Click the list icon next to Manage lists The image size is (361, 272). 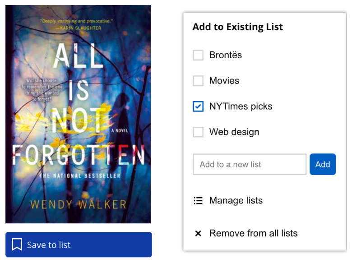point(198,200)
